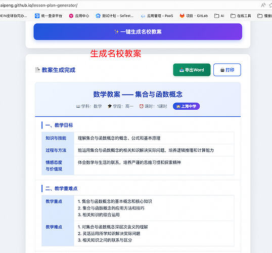The width and height of the screenshot is (272, 253).
Task: Open the 应用管理 - PaaS bookmark
Action: 157,16
